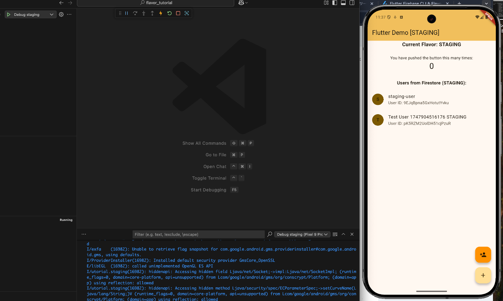503x301 pixels.
Task: Restart the debug session with green arrow
Action: click(x=169, y=13)
